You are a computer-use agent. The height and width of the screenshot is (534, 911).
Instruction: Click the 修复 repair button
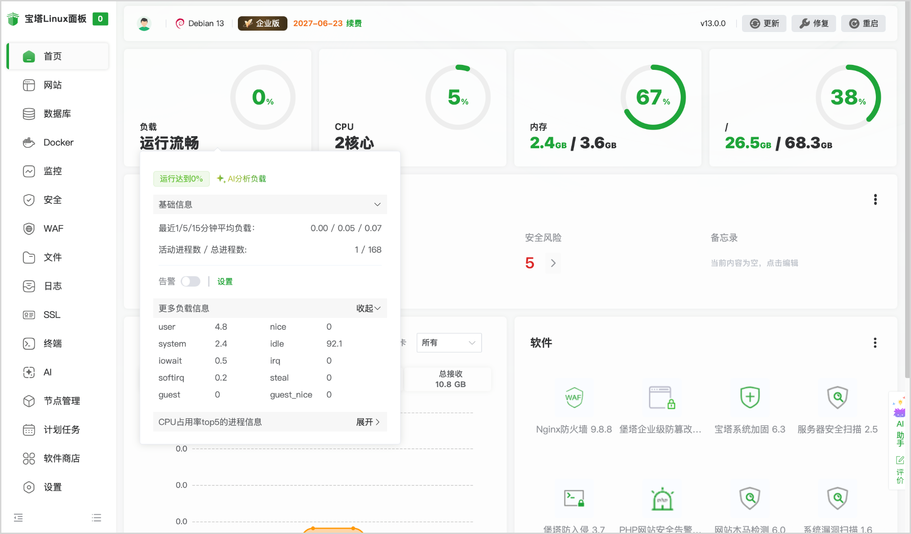tap(814, 23)
